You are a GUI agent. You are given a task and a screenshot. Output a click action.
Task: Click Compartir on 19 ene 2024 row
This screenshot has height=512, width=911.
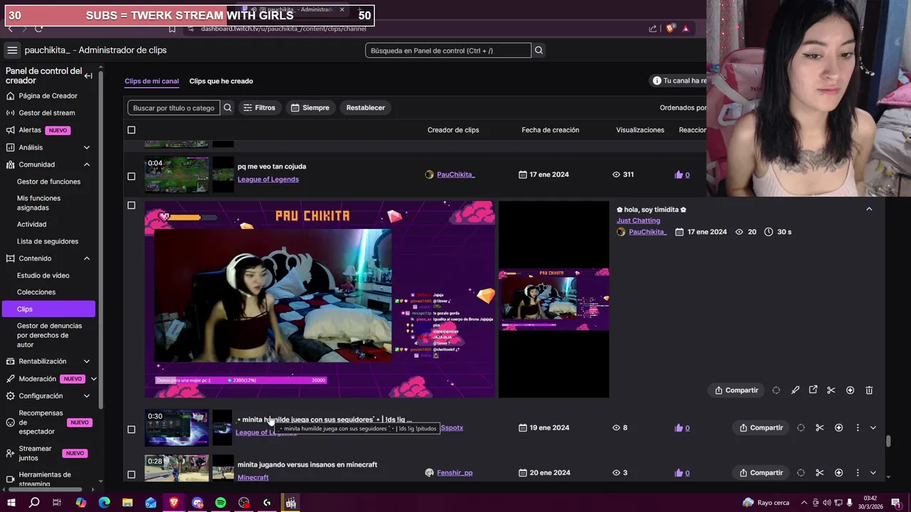click(x=761, y=428)
